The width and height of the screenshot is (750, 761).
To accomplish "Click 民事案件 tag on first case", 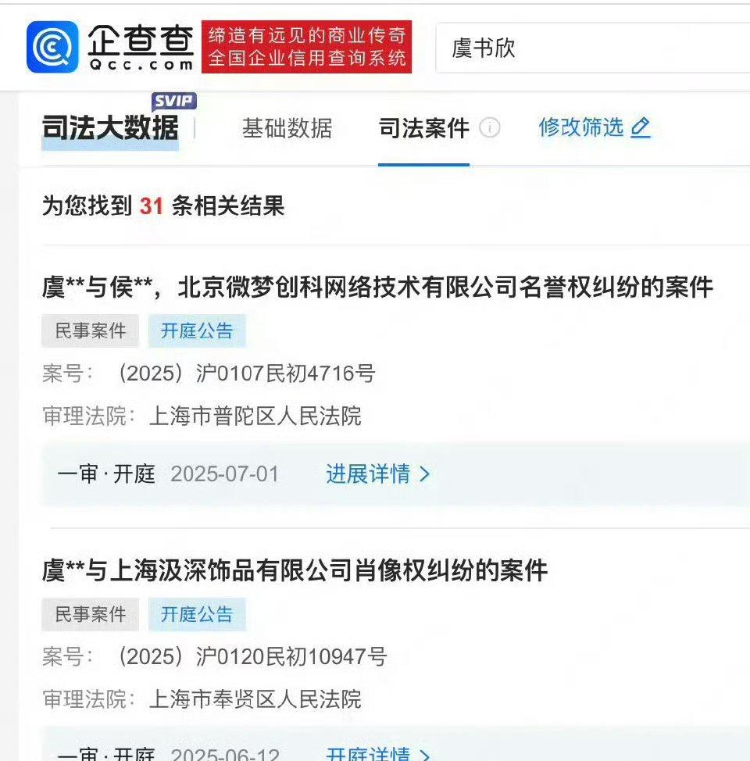I will coord(91,331).
